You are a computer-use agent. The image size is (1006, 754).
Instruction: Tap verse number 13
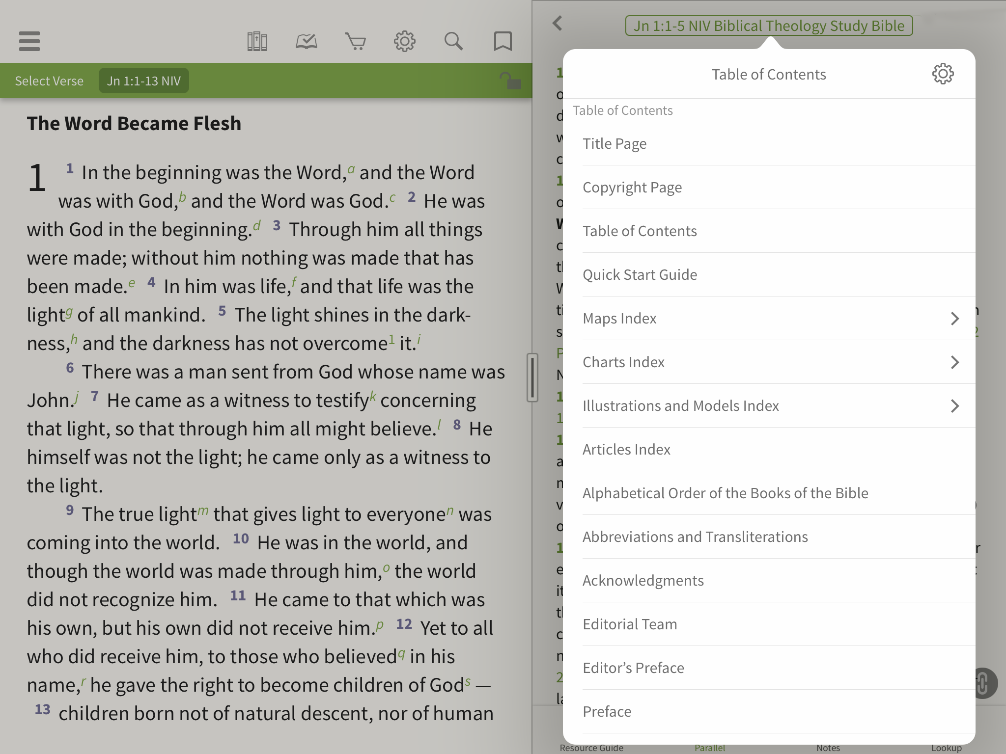coord(43,709)
